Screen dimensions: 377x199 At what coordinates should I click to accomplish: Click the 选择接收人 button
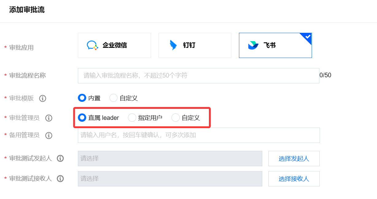tap(294, 179)
